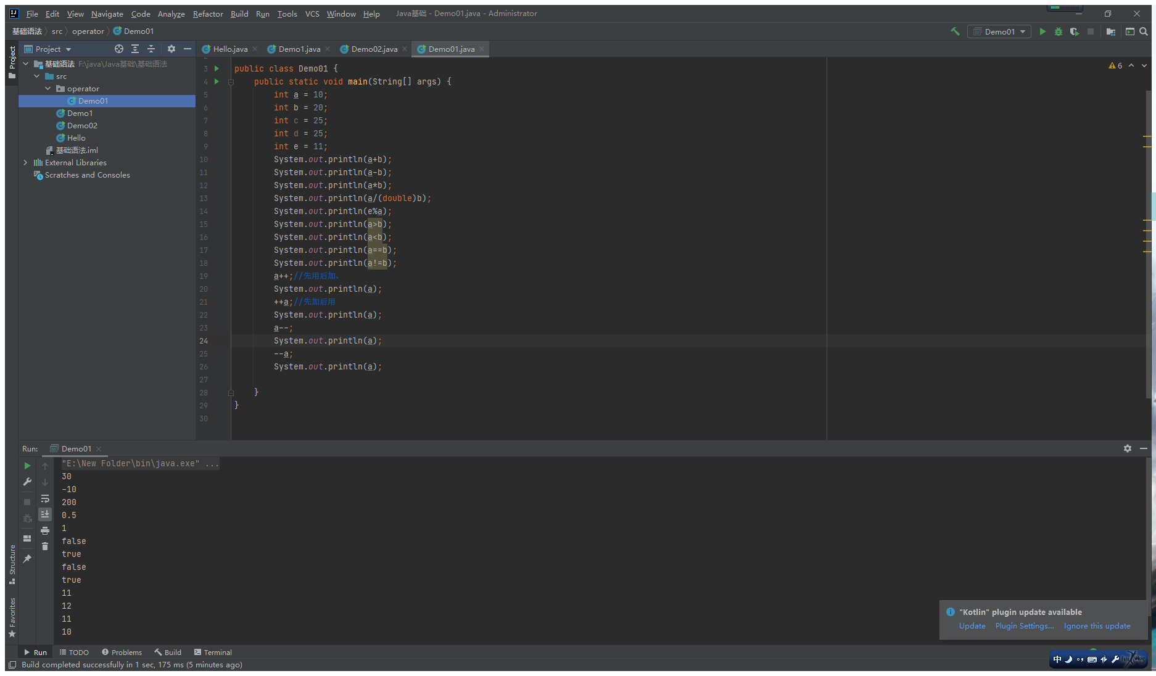1156x676 pixels.
Task: Click the locate-file crosshair icon in Project panel
Action: pyautogui.click(x=118, y=49)
